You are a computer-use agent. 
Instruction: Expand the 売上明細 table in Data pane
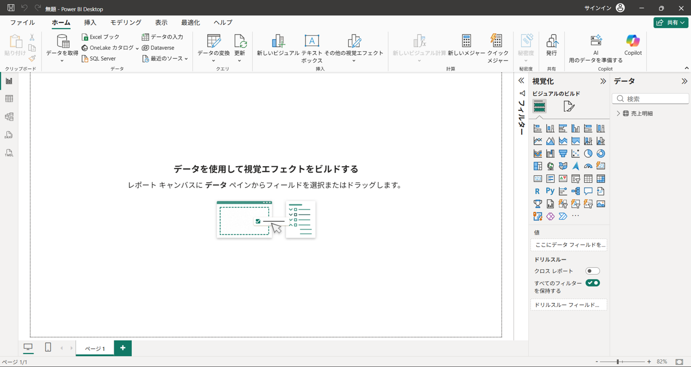click(x=618, y=113)
